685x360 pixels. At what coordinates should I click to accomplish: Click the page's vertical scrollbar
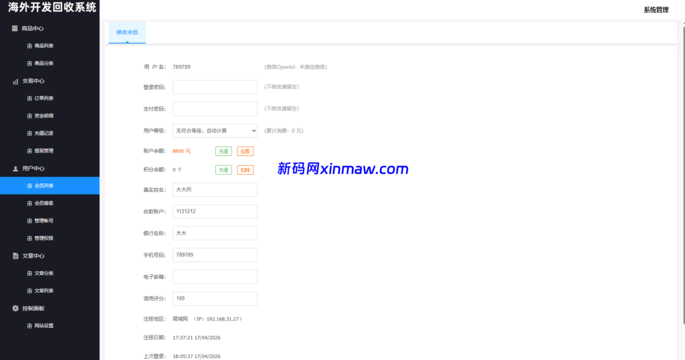683,175
